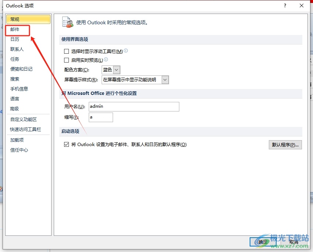
Task: Click the 用户名 field containing admin
Action: (x=134, y=107)
